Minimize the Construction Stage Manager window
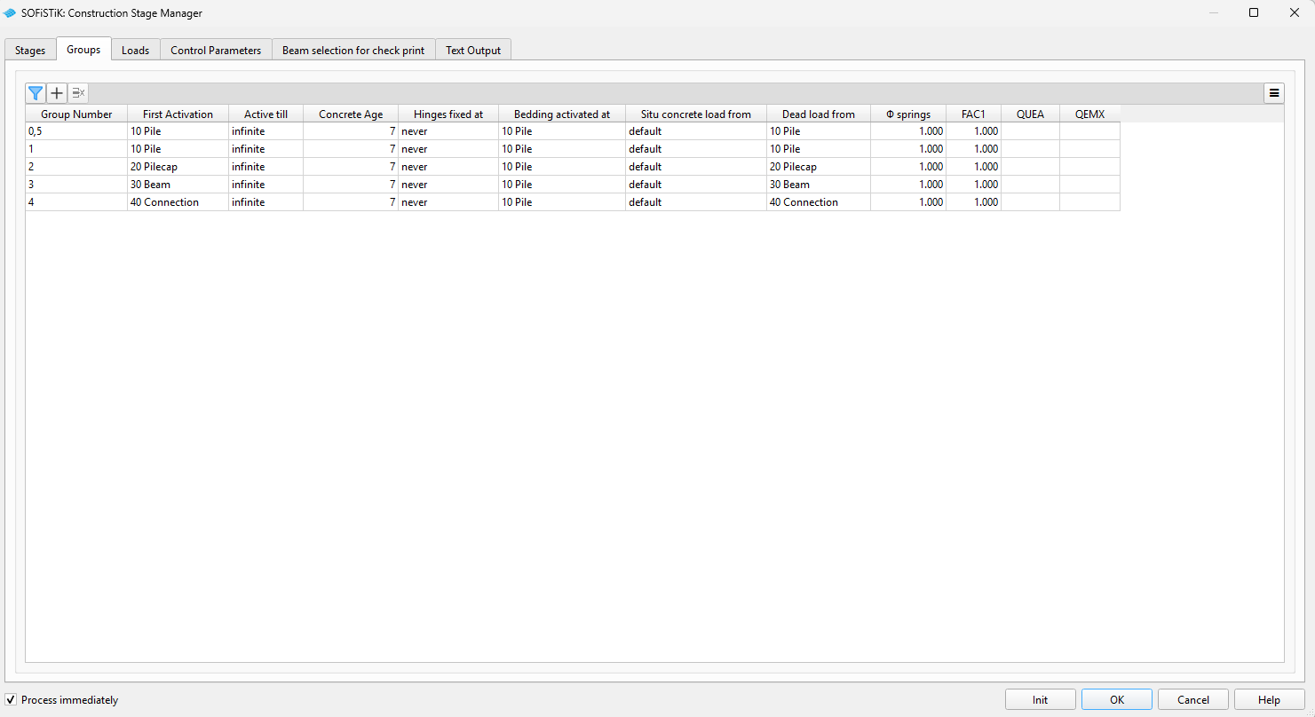Image resolution: width=1315 pixels, height=717 pixels. pyautogui.click(x=1213, y=12)
